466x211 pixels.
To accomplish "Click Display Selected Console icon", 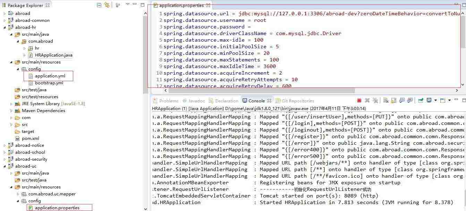I will pyautogui.click(x=429, y=101).
